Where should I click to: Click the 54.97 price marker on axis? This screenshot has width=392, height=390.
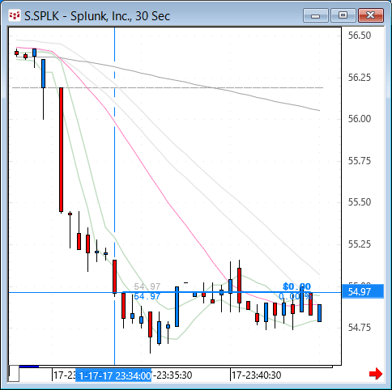tap(363, 291)
